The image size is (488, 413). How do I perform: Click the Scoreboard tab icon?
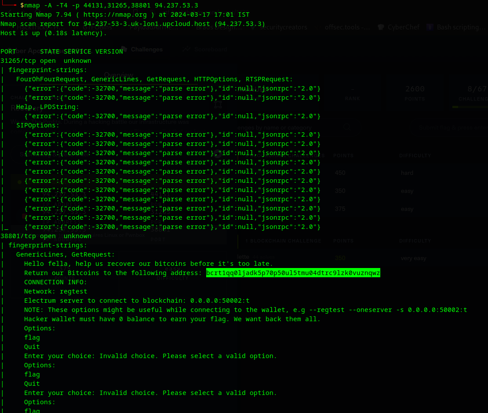(x=186, y=49)
